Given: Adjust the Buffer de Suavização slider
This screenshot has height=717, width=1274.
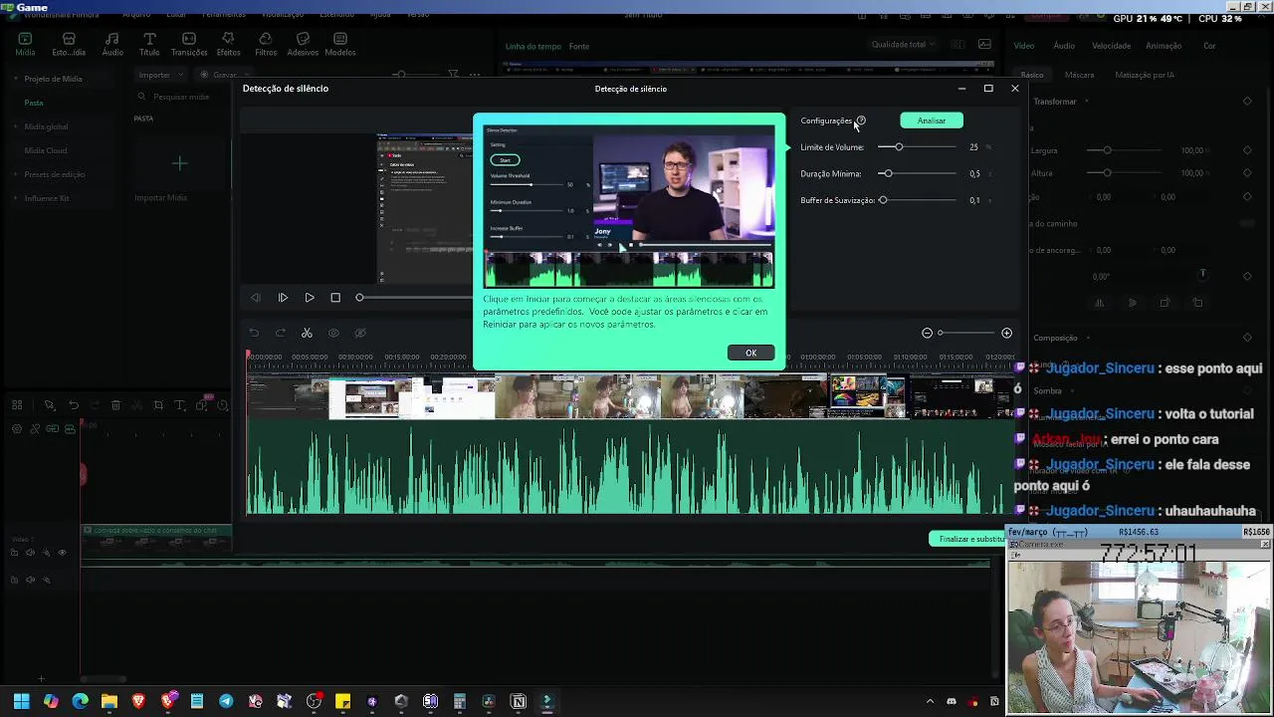Looking at the screenshot, I should pyautogui.click(x=918, y=200).
